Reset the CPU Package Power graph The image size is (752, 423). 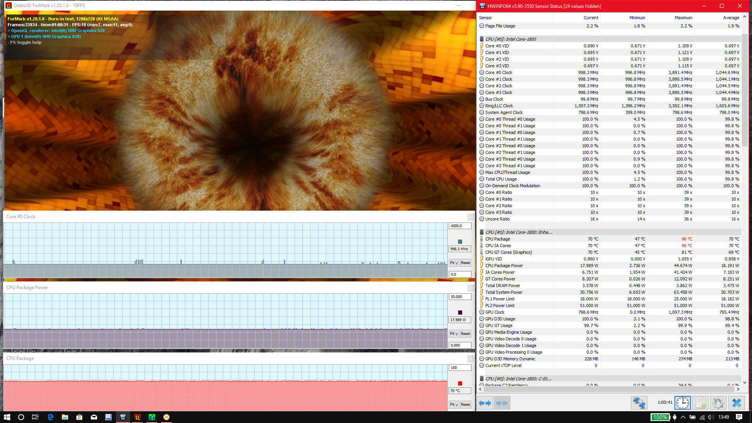pos(465,334)
